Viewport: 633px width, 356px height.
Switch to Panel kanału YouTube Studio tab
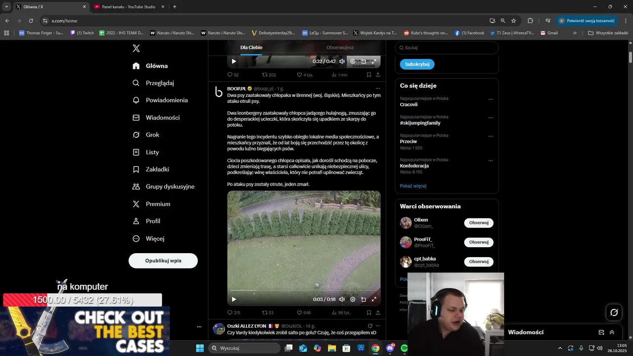pos(129,7)
